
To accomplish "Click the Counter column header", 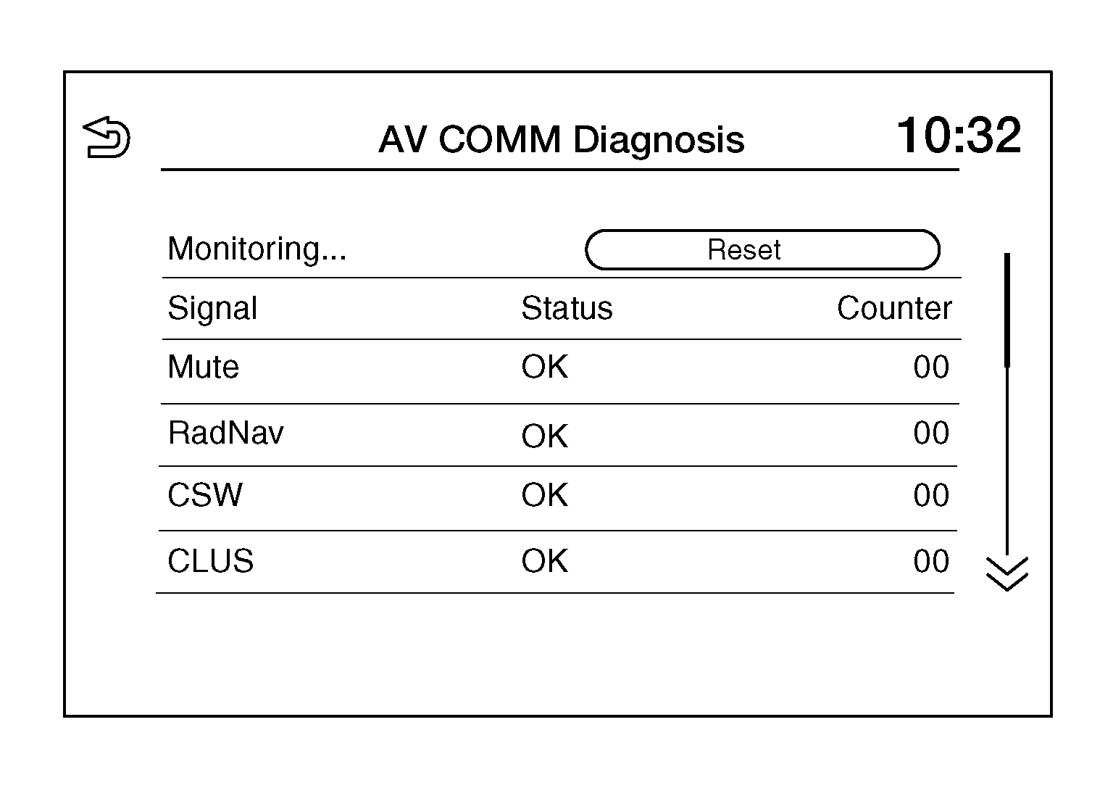I will pyautogui.click(x=893, y=309).
